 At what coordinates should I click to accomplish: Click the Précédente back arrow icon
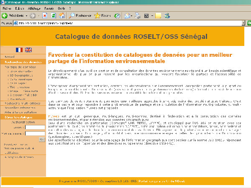tap(5, 16)
